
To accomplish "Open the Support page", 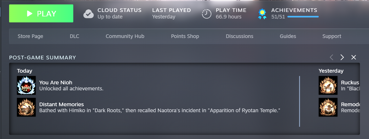I will (332, 36).
